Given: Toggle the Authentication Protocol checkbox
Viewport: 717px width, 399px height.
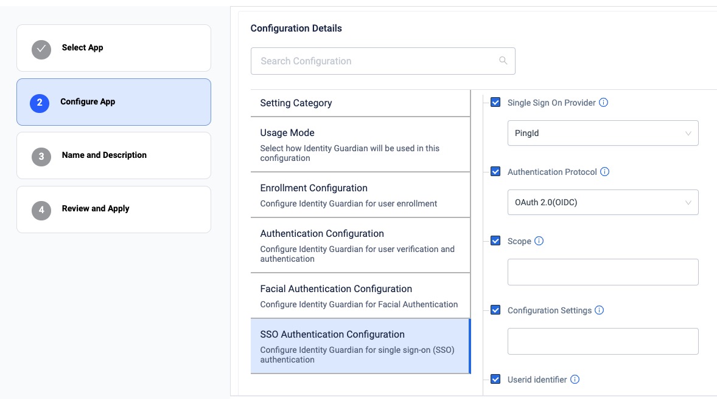Looking at the screenshot, I should tap(495, 172).
